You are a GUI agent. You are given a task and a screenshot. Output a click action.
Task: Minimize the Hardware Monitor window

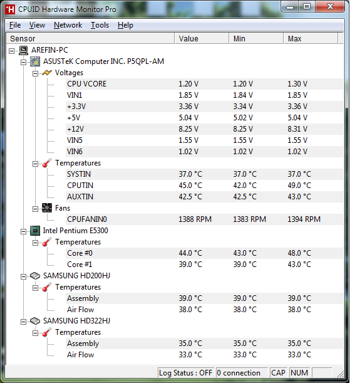(x=289, y=7)
